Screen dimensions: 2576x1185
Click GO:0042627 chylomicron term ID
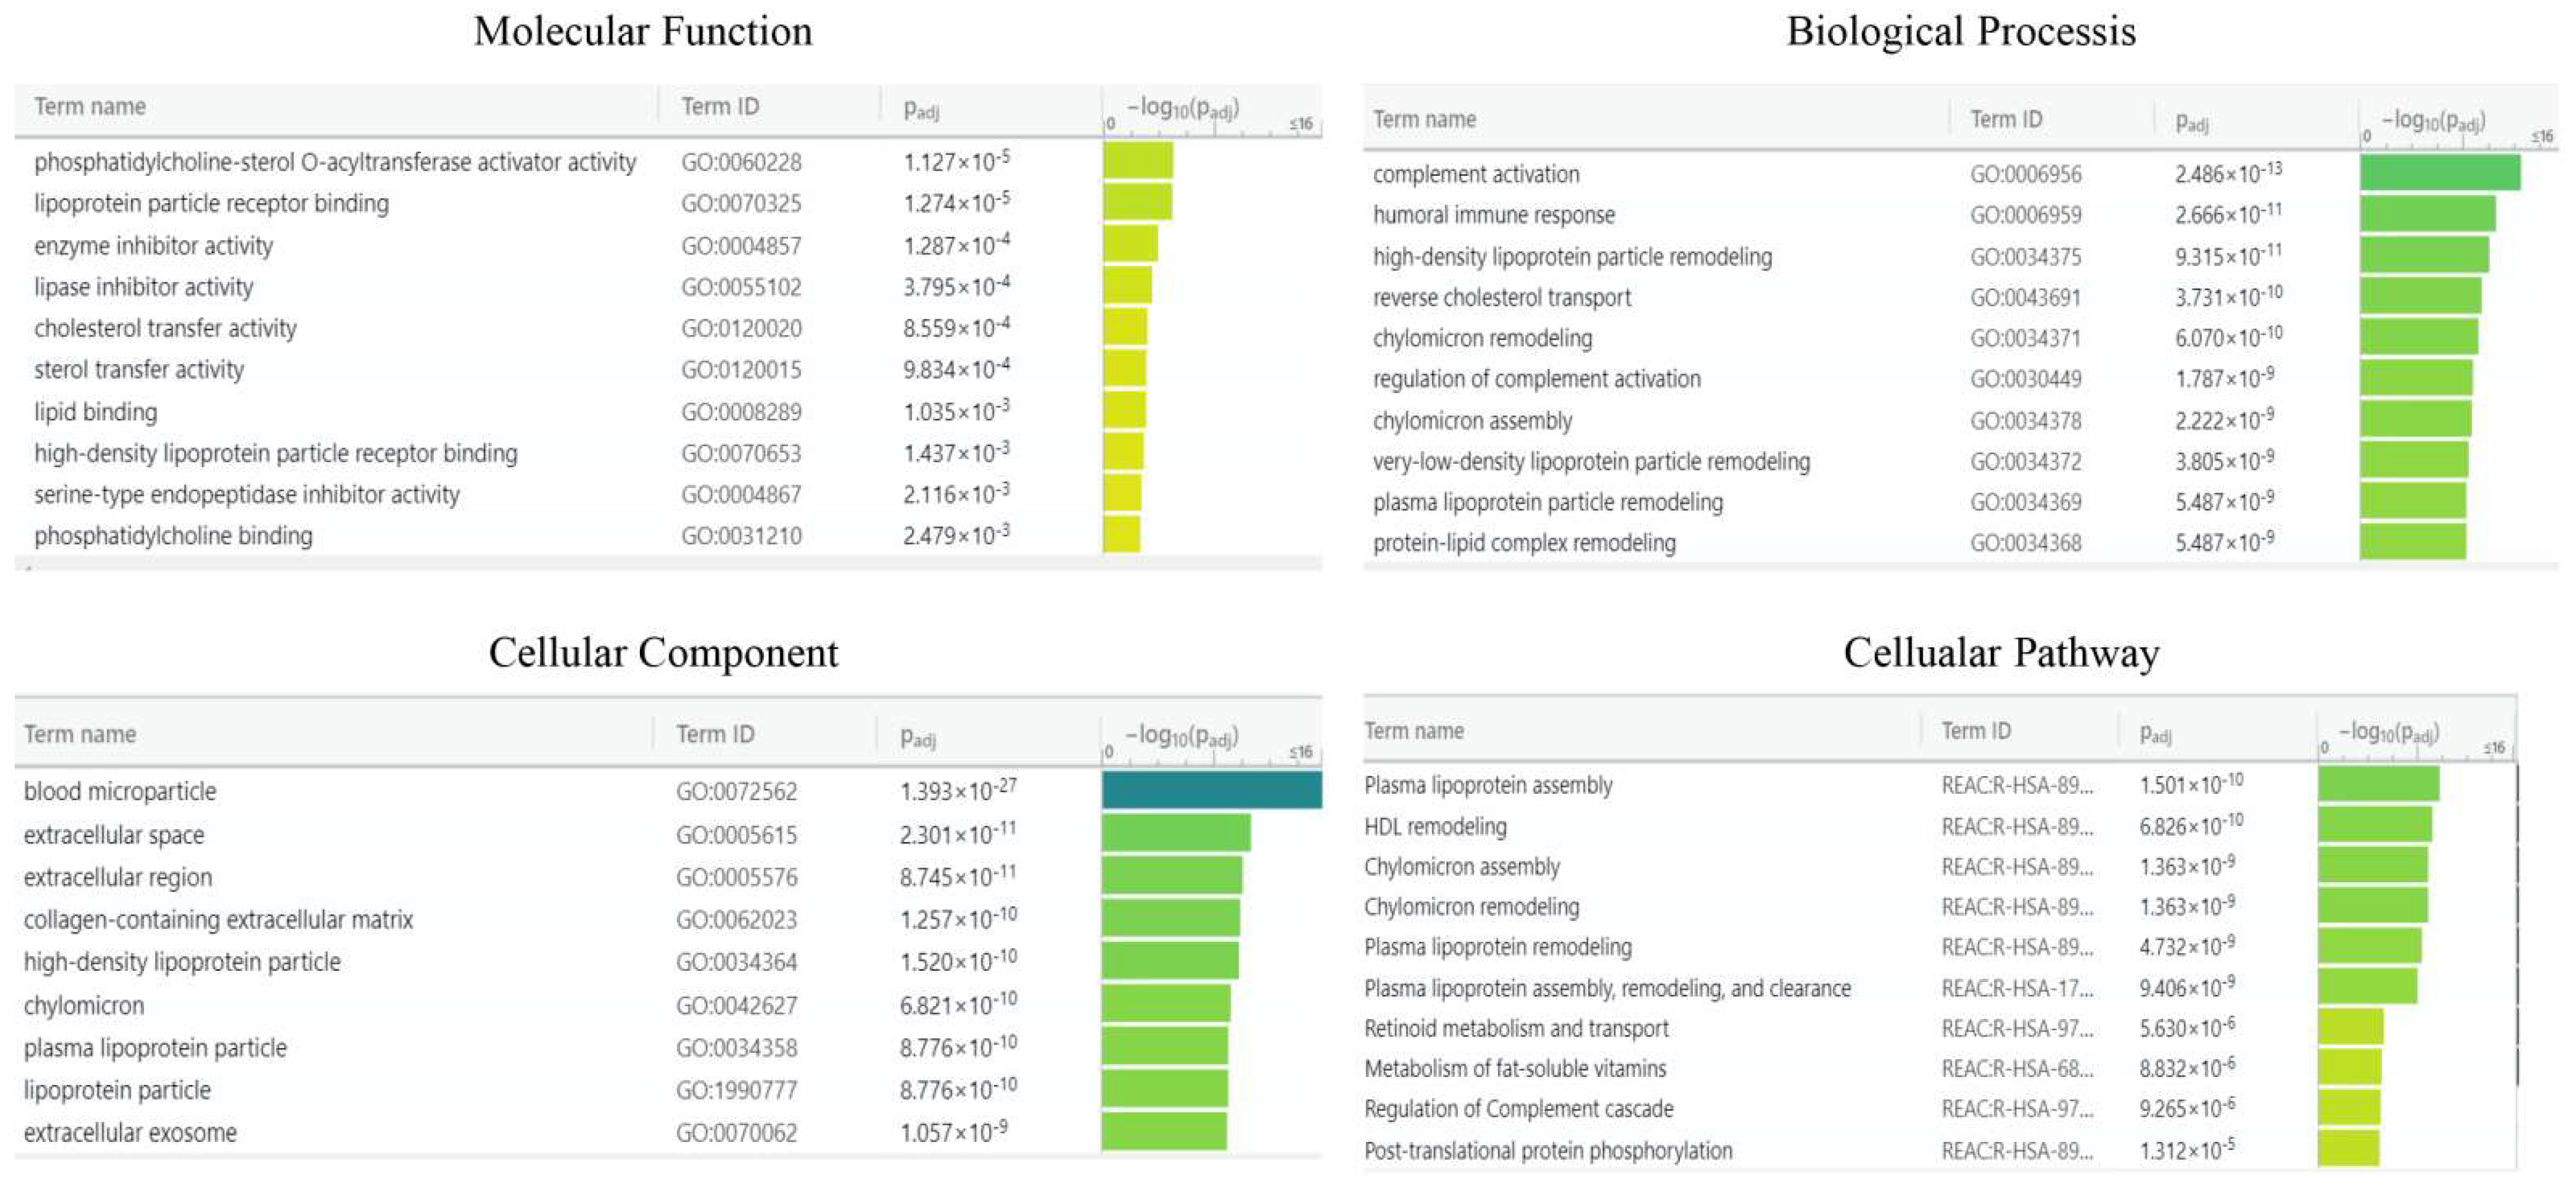coord(736,1005)
